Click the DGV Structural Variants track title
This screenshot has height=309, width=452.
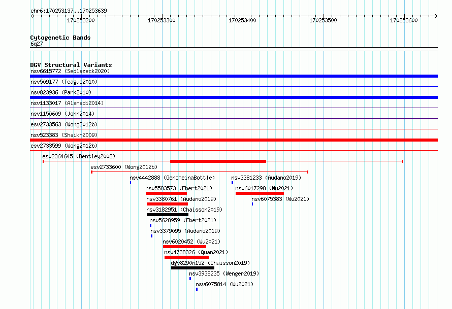(x=71, y=65)
